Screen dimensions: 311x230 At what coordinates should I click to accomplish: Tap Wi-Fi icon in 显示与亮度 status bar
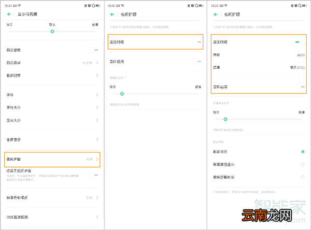[x=19, y=6]
